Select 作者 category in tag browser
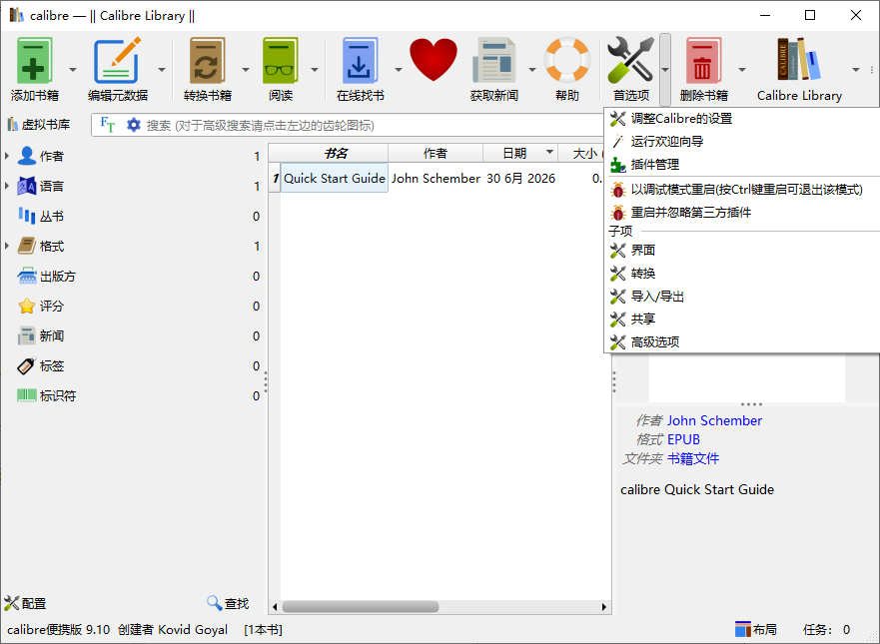This screenshot has width=880, height=644. pos(52,156)
